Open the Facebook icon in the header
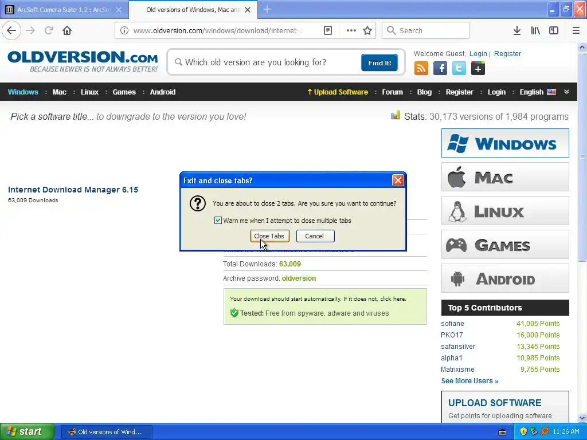Screen dimensions: 587x440 (x=440, y=69)
